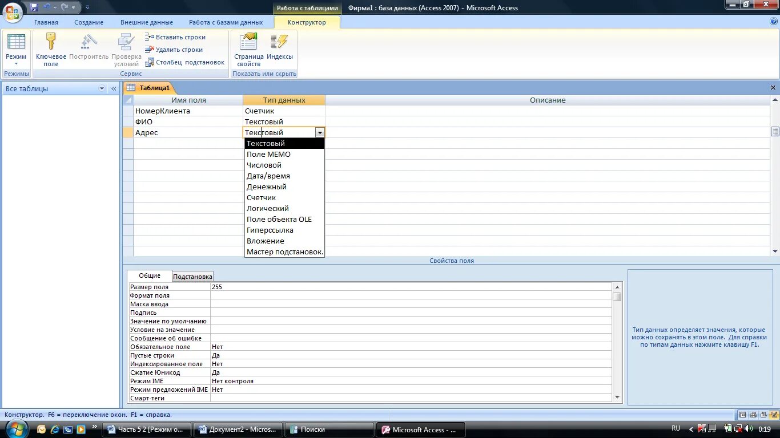Viewport: 780px width, 438px height.
Task: Switch to Подстановка properties tab
Action: (x=192, y=277)
